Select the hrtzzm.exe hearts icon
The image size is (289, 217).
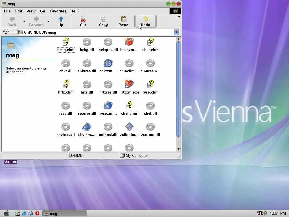tap(129, 84)
